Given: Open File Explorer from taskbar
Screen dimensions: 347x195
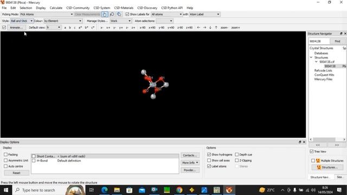Looking at the screenshot, I should pyautogui.click(x=117, y=190).
